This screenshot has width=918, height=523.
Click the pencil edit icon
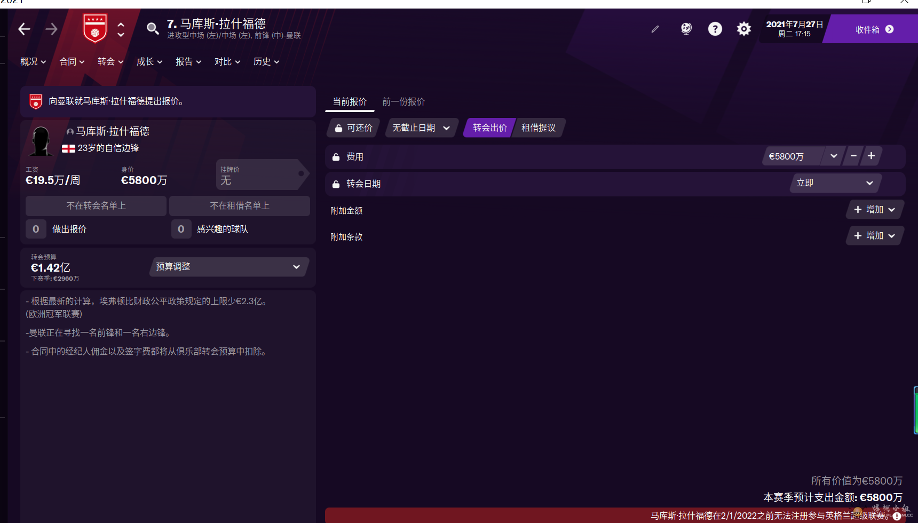tap(655, 29)
